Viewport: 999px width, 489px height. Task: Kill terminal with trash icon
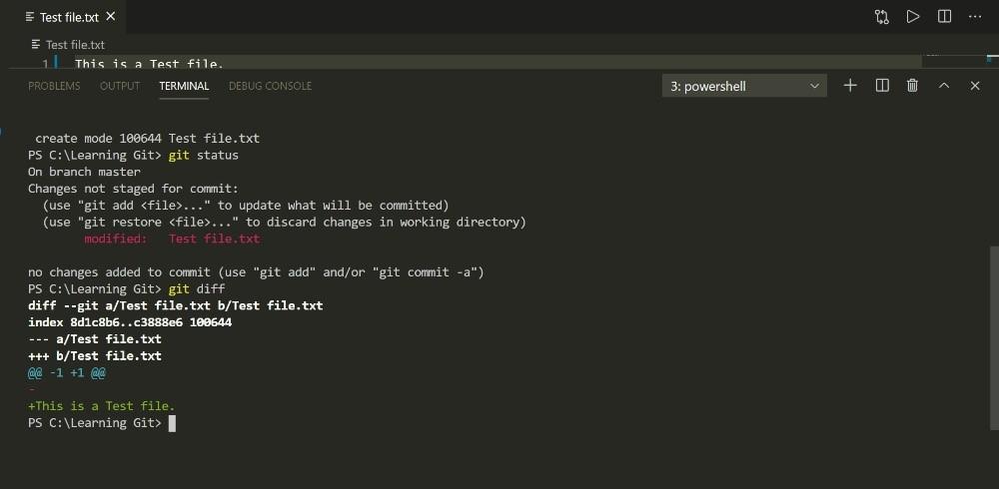(912, 86)
